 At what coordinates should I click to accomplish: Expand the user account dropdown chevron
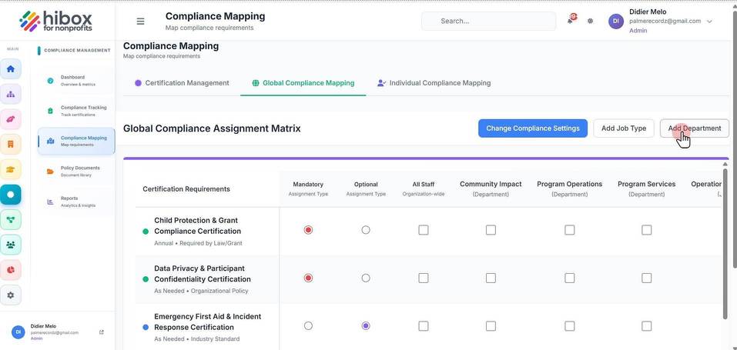(x=709, y=22)
